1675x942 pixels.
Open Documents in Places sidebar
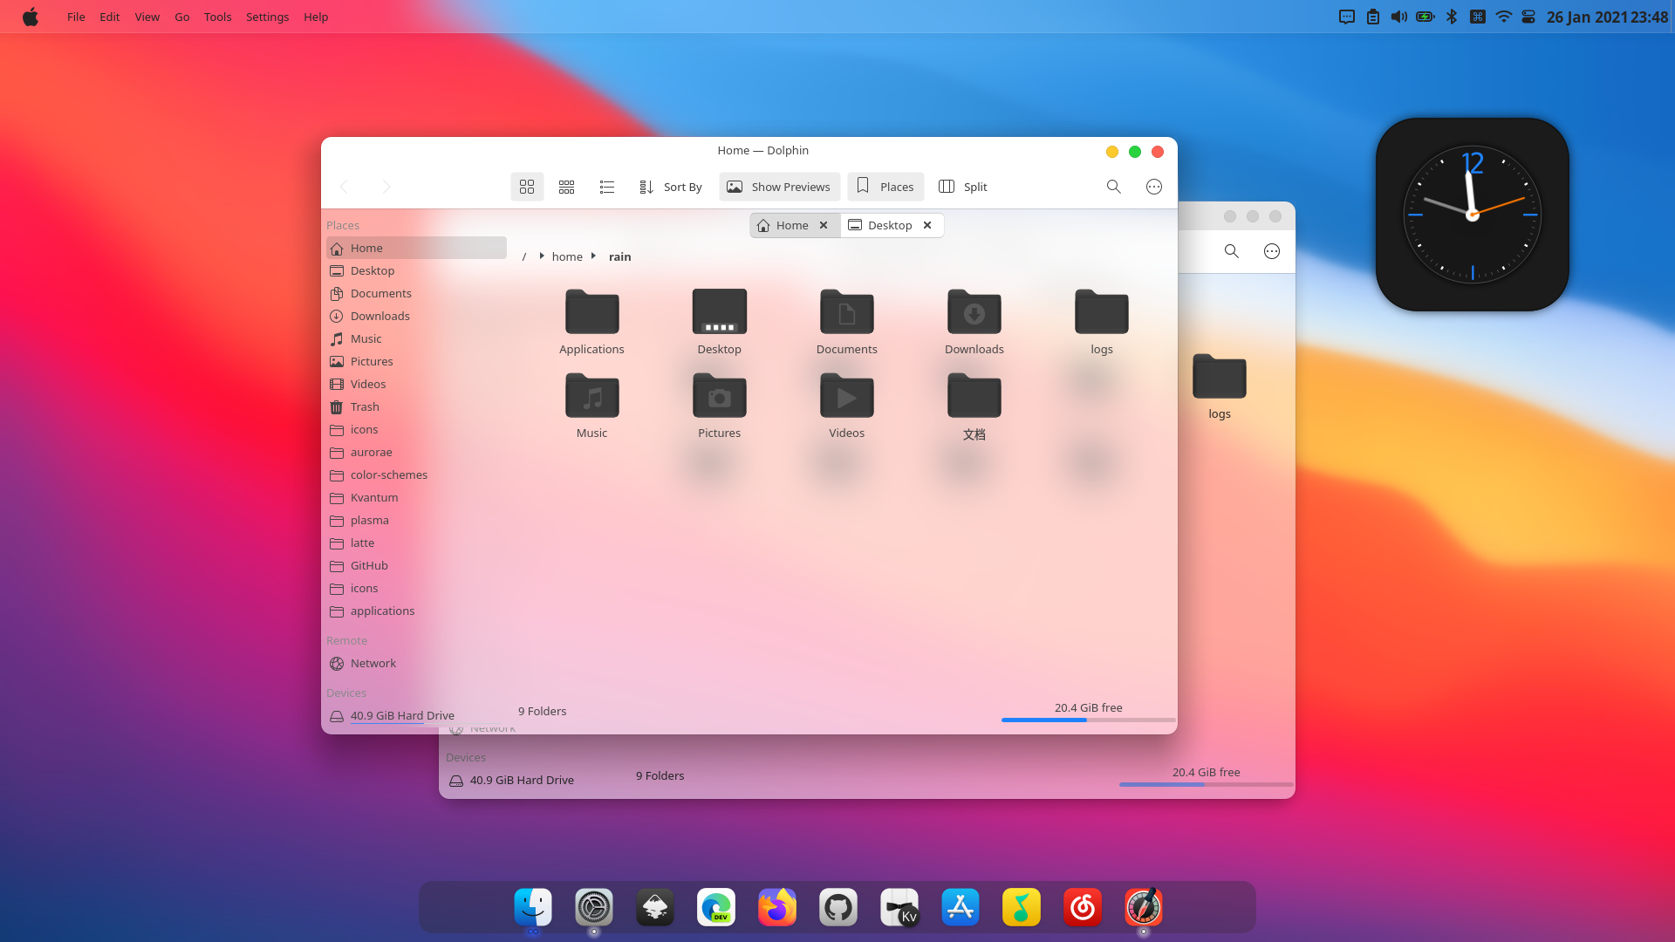coord(416,293)
